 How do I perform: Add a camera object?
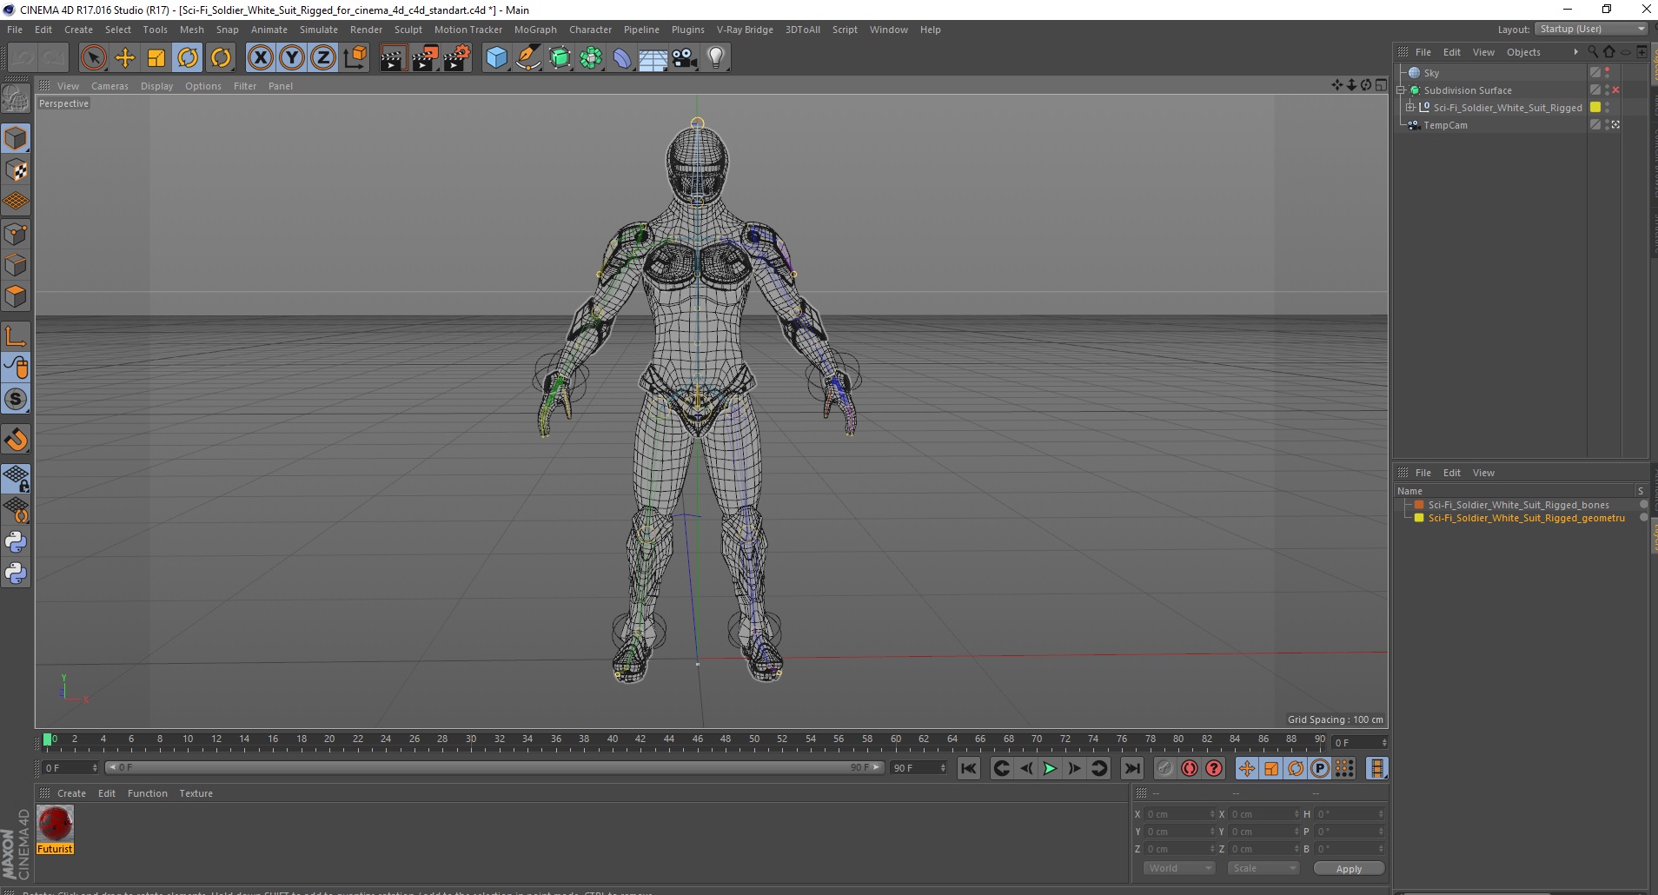click(684, 58)
